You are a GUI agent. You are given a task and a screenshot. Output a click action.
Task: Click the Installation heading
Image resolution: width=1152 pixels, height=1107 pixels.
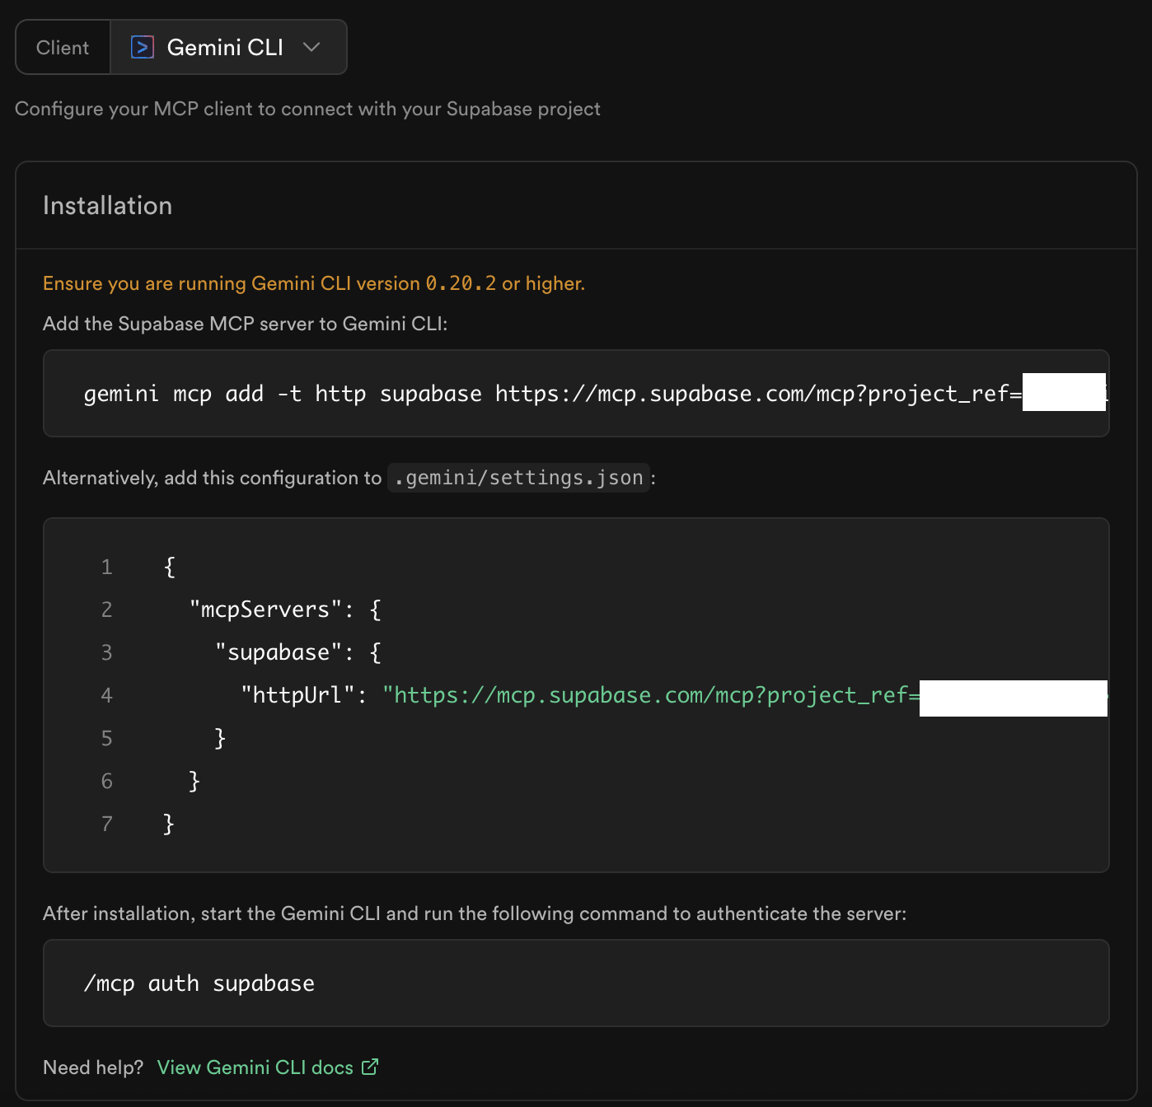click(x=107, y=206)
